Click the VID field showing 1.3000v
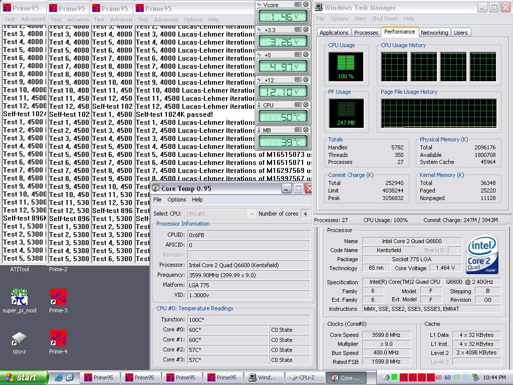Viewport: 513px width, 385px height. pos(248,295)
